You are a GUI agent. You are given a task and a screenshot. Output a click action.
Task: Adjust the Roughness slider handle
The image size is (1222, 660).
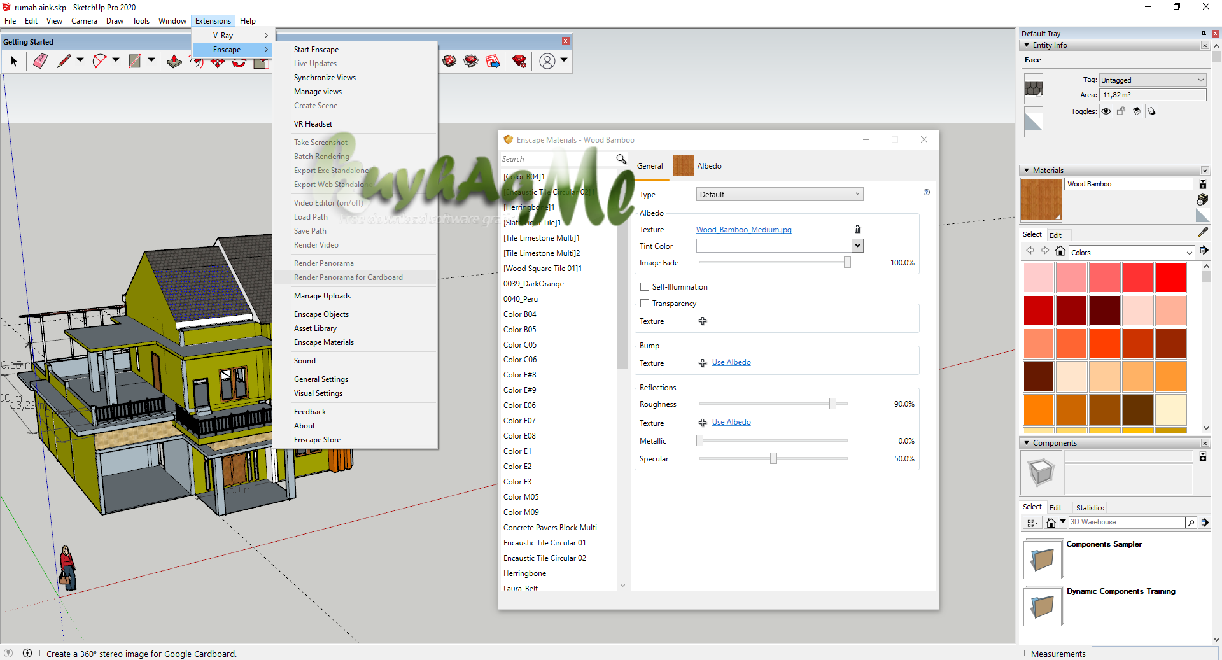pyautogui.click(x=832, y=404)
